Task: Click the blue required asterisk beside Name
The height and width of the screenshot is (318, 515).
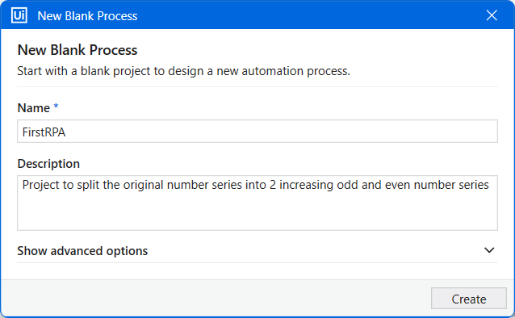Action: pos(56,106)
